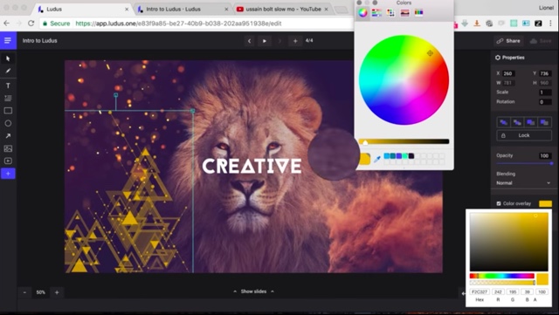
Task: Click the Color overlay yellow swatch
Action: 545,203
